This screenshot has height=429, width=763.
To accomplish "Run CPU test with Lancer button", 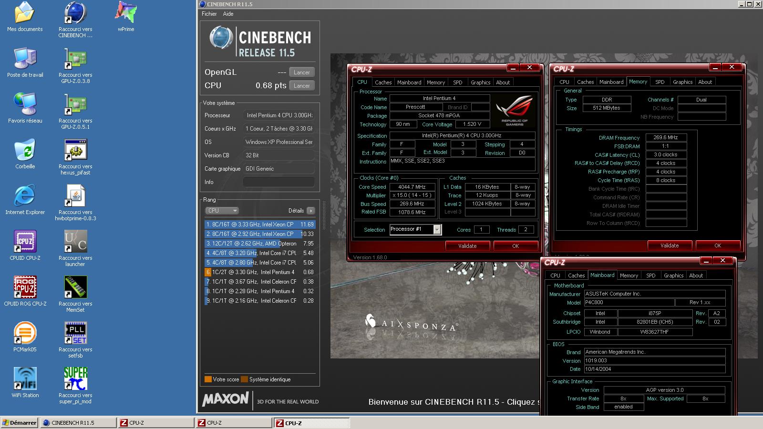I will (301, 86).
